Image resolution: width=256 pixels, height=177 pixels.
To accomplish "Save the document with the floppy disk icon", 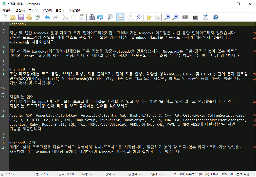I will [21, 17].
